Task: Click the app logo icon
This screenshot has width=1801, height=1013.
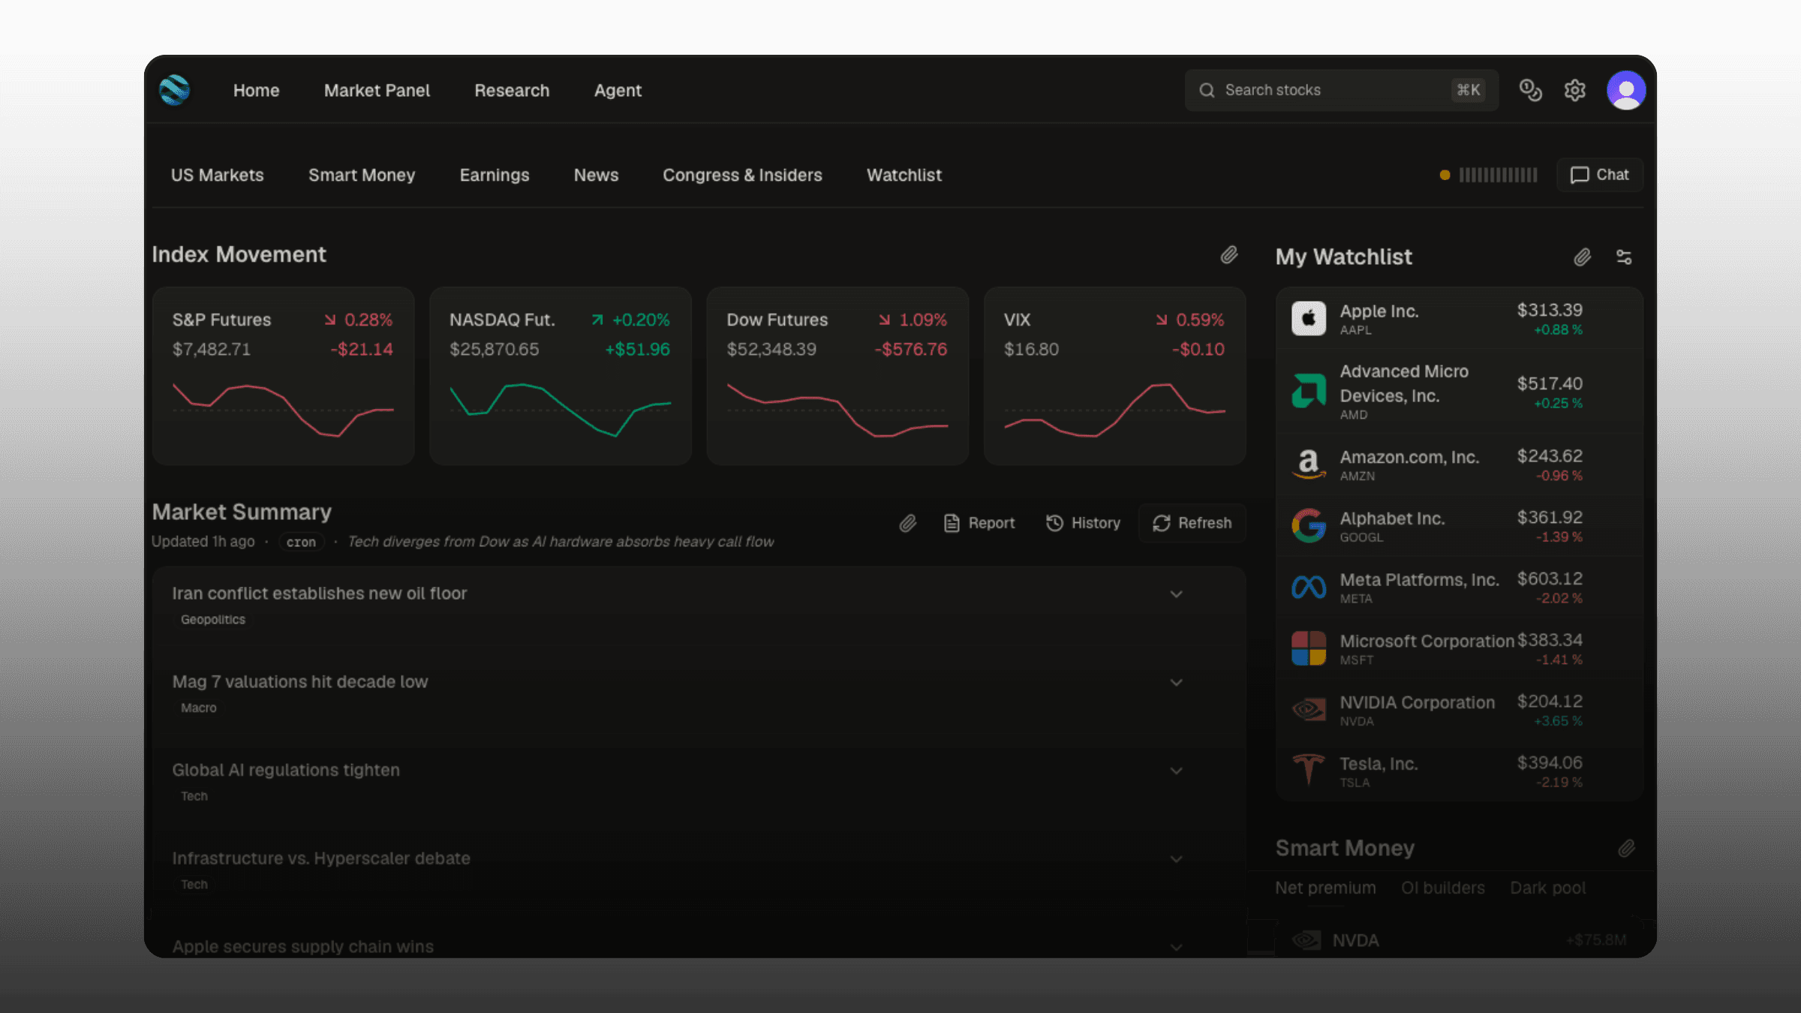Action: coord(174,90)
